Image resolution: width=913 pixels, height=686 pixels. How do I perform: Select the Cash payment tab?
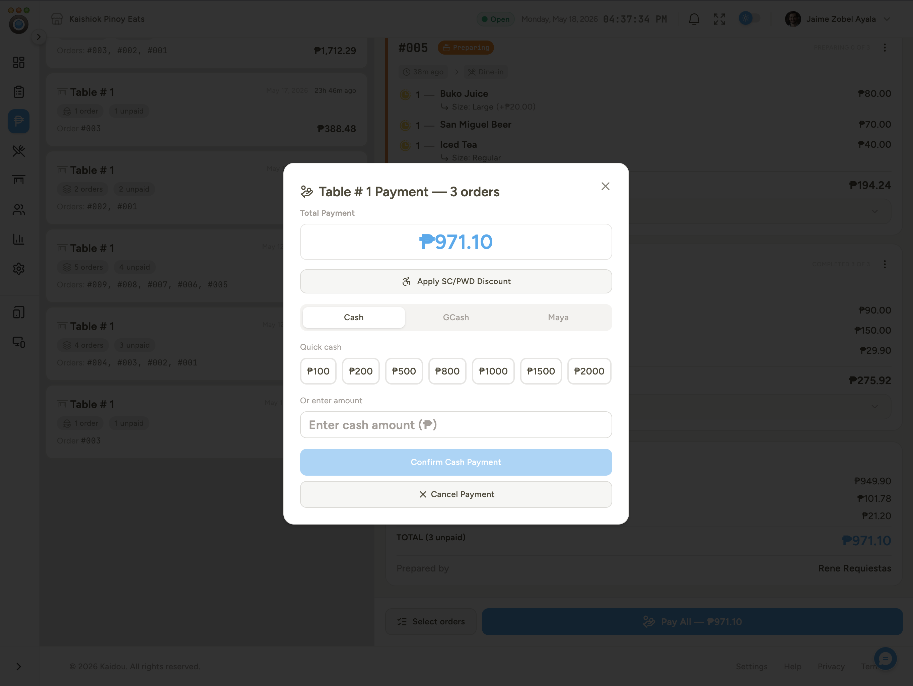pyautogui.click(x=353, y=317)
